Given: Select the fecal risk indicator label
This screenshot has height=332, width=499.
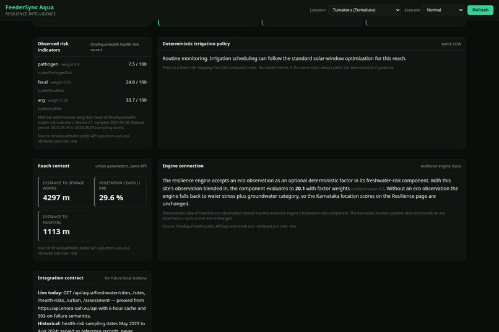Looking at the screenshot, I should click(43, 82).
